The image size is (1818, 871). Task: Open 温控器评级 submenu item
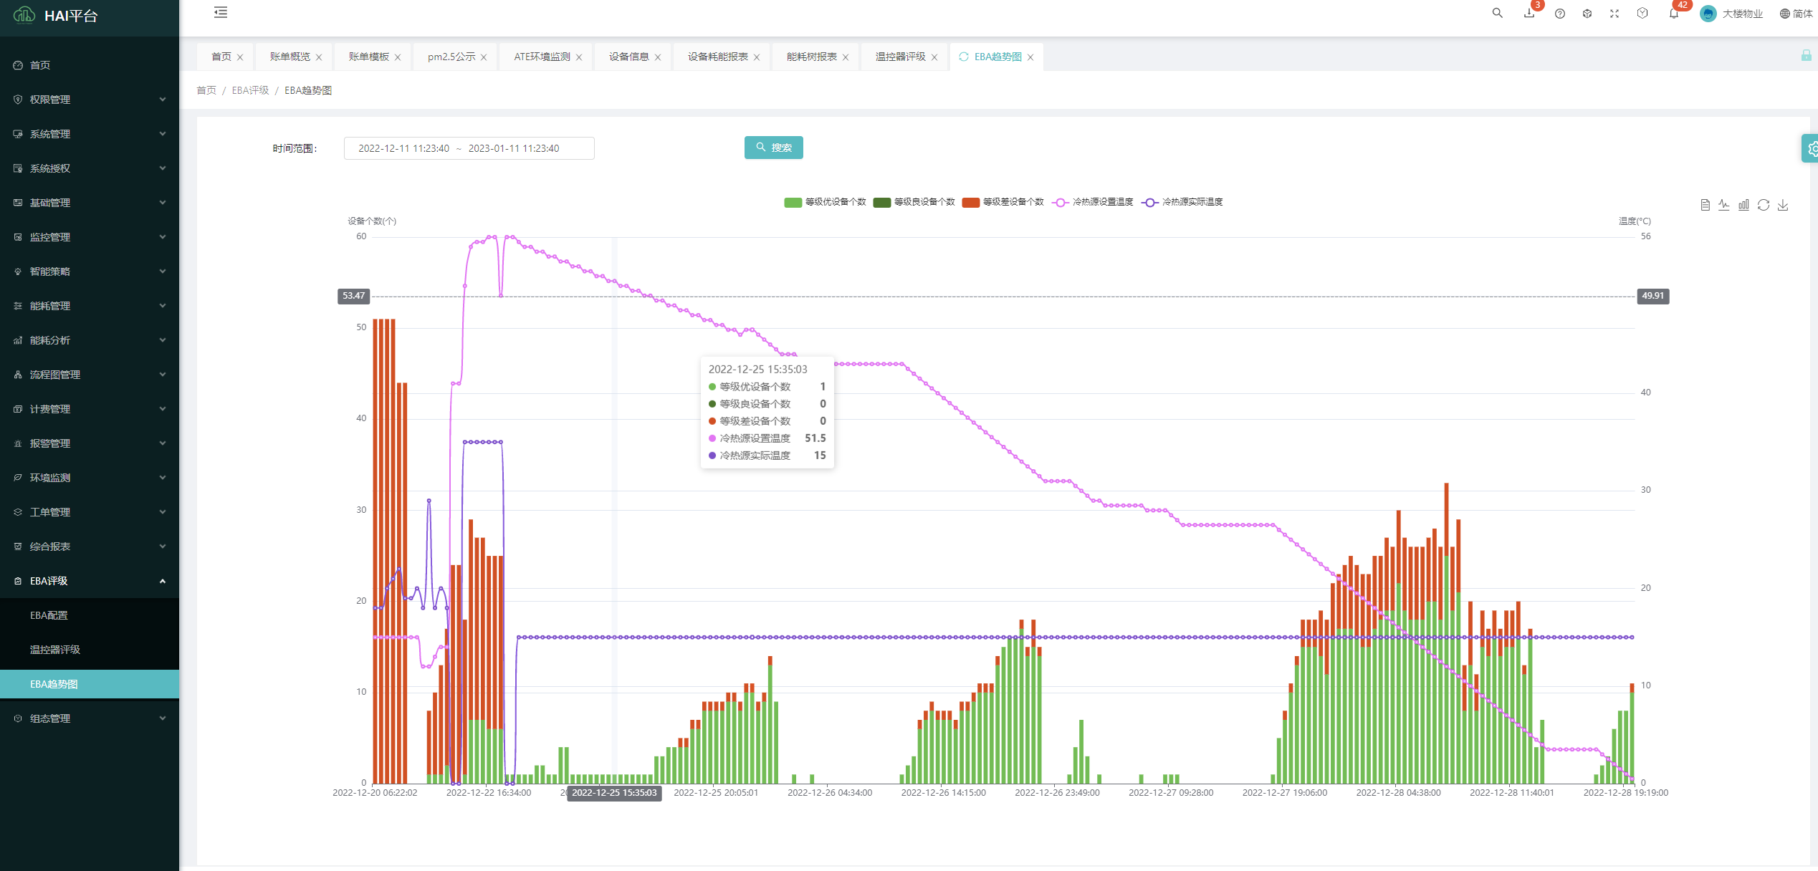tap(90, 650)
